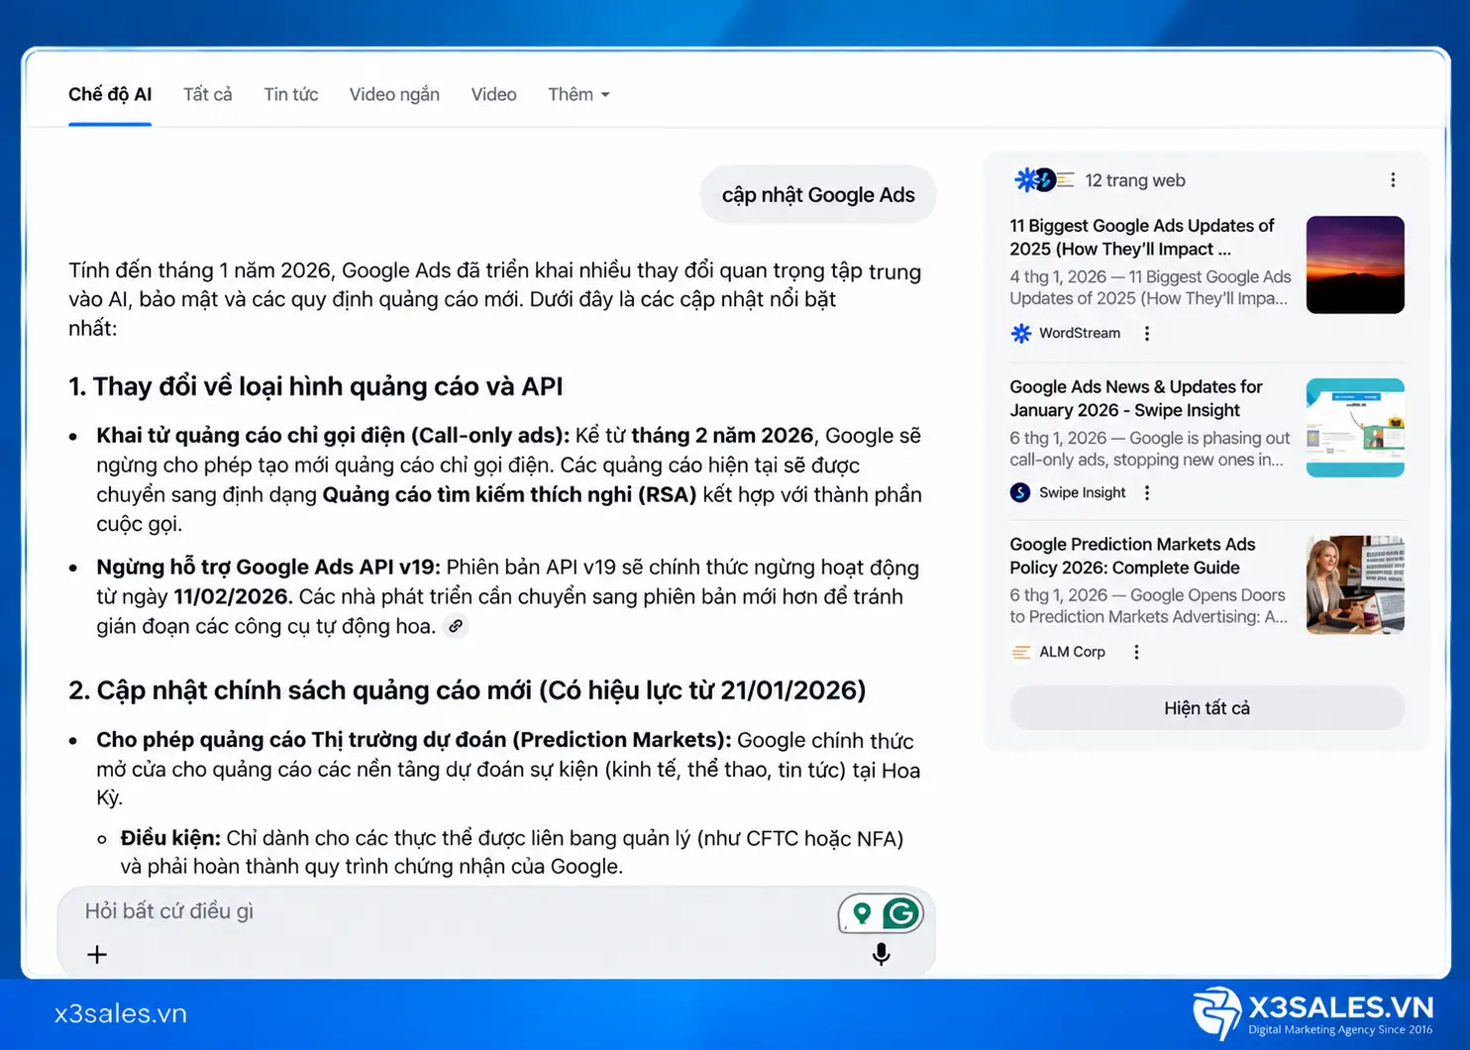Open more options next to ALM Corp

coord(1136,652)
